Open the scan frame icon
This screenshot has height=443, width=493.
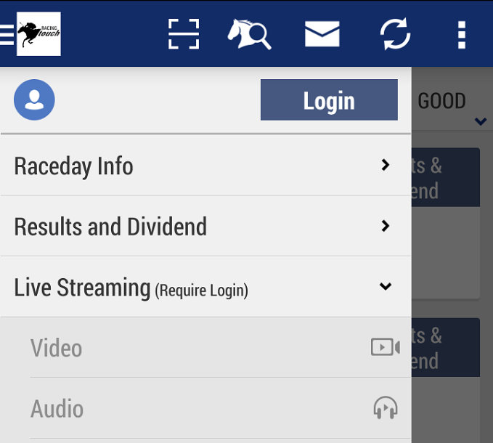[x=183, y=34]
